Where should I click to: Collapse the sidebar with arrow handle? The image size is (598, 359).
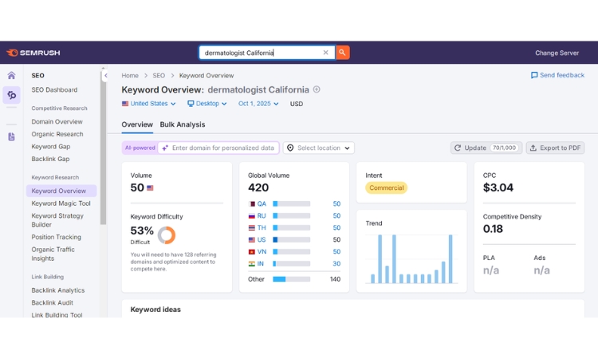(x=106, y=76)
